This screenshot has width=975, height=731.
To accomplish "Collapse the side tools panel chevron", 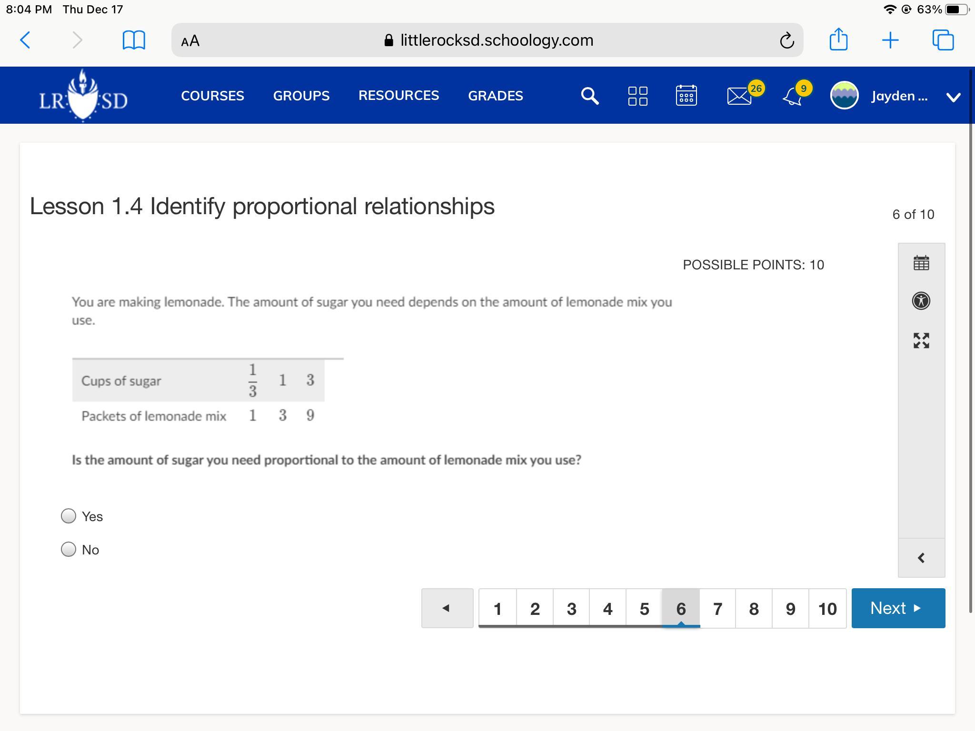I will coord(921,558).
